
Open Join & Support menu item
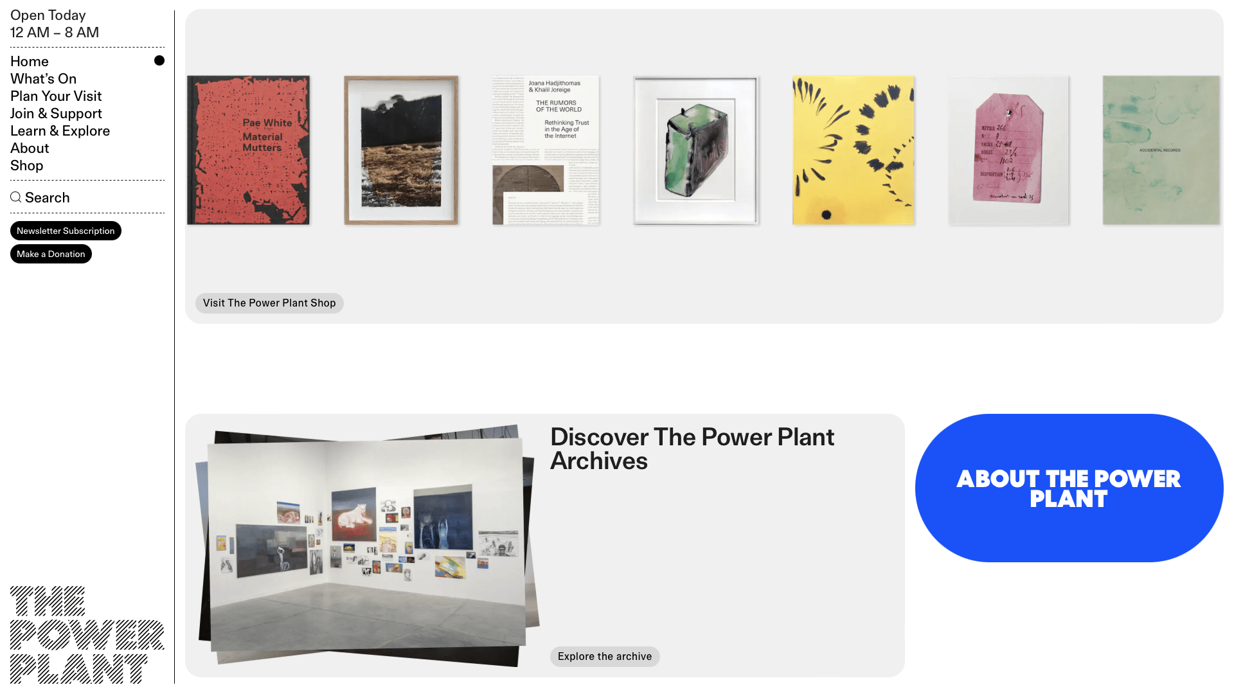tap(56, 113)
